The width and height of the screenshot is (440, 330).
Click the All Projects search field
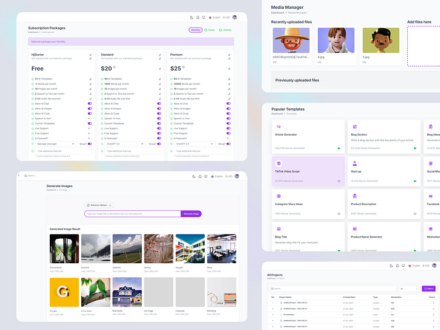(334, 289)
